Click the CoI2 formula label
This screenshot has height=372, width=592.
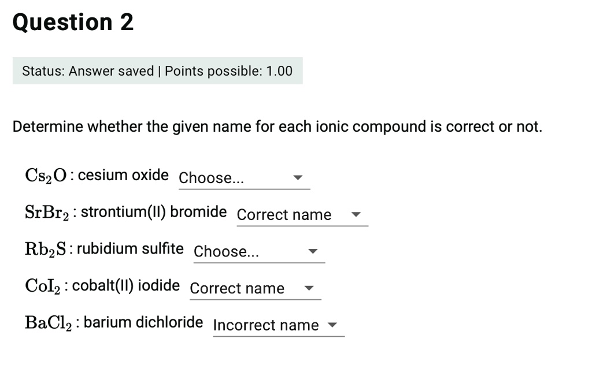click(x=45, y=286)
